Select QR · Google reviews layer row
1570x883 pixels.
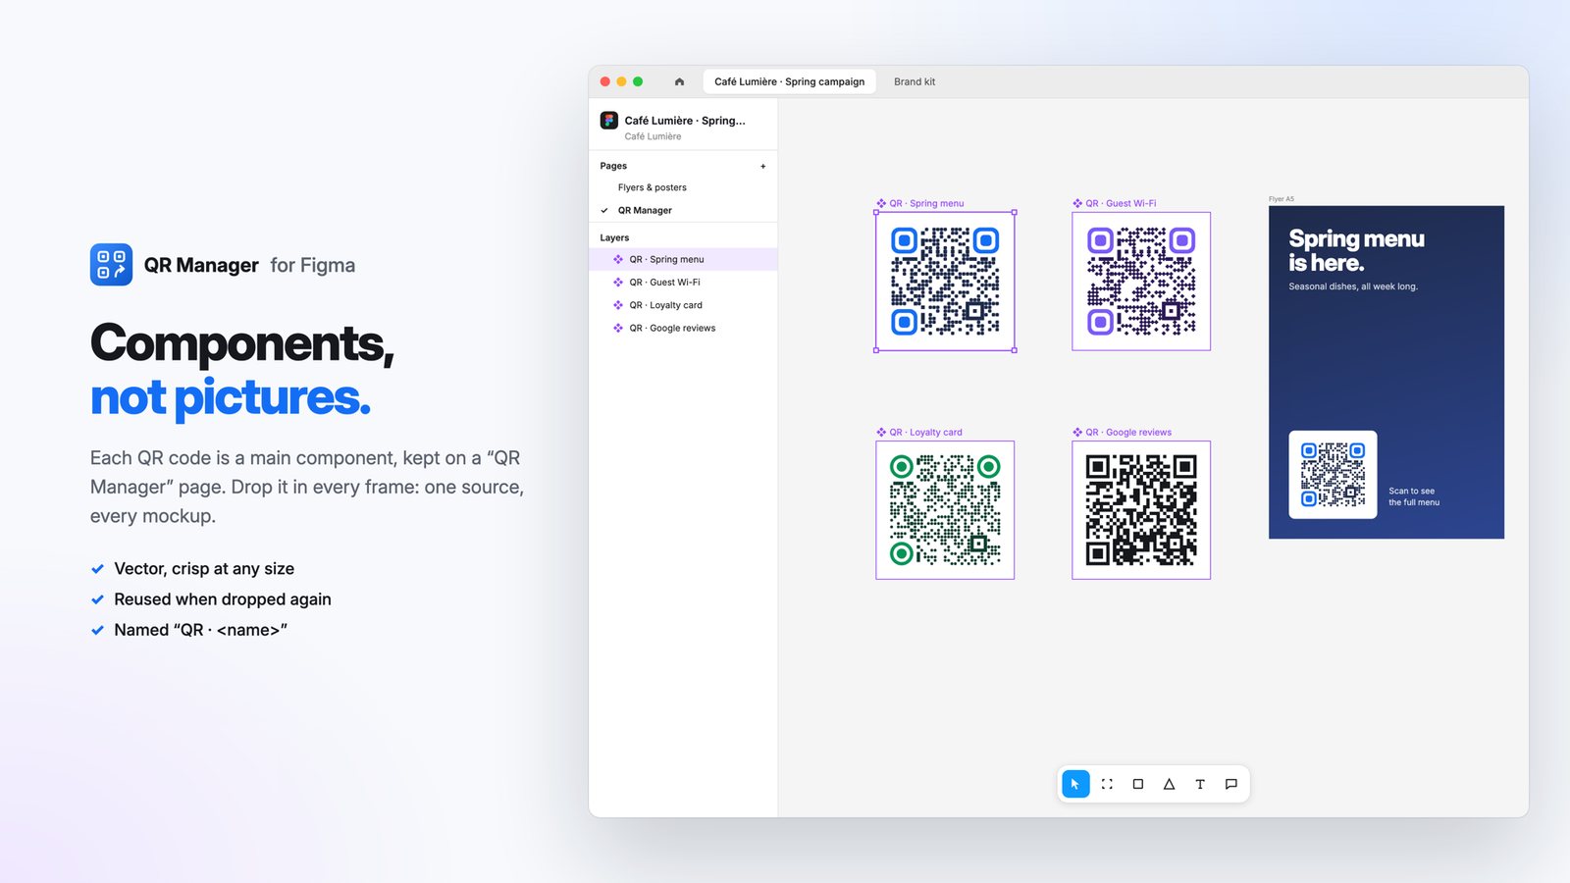point(683,329)
